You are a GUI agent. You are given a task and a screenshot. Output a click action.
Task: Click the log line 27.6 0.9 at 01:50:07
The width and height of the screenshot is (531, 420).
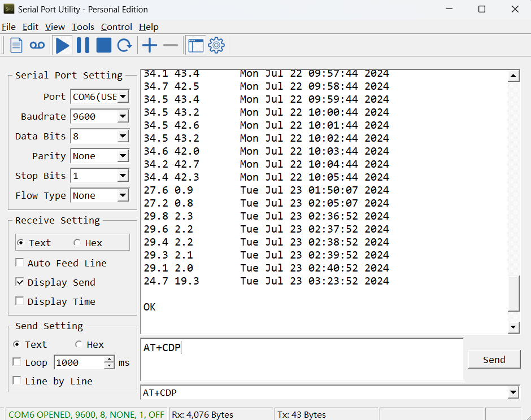[x=266, y=190]
